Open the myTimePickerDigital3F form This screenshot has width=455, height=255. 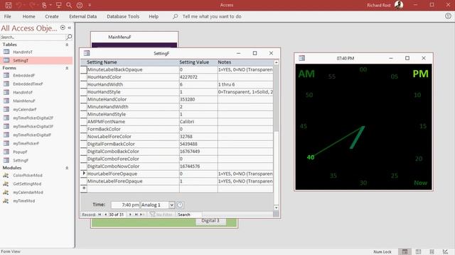pos(33,126)
